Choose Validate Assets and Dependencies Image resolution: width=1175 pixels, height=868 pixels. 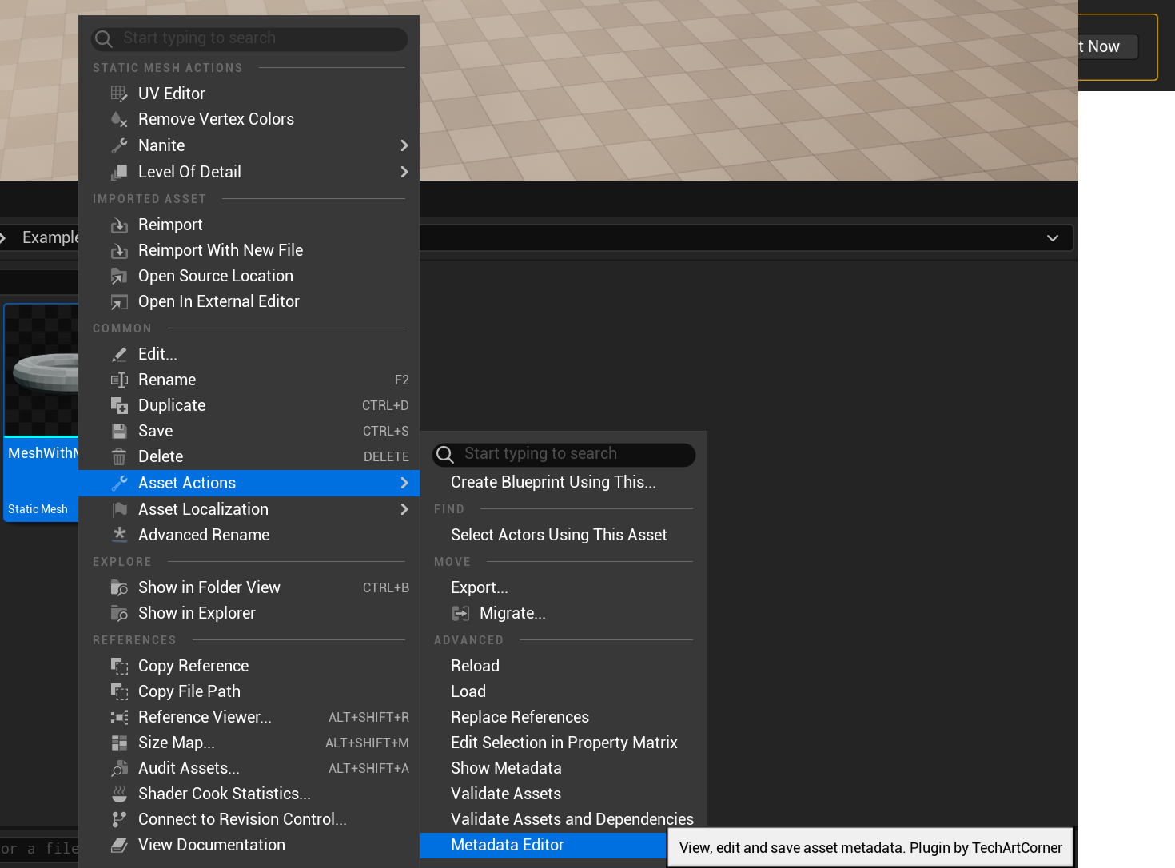(563, 819)
